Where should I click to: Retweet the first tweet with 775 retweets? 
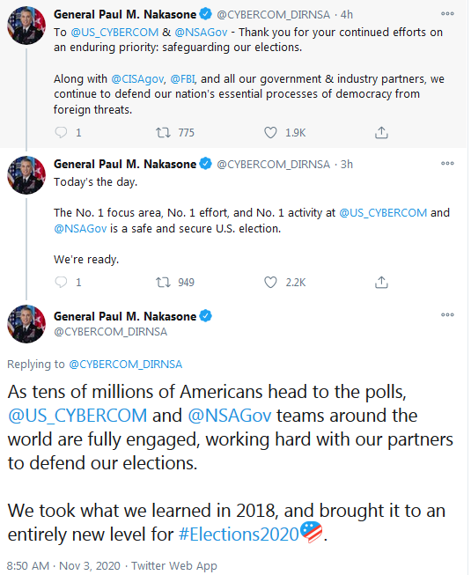tap(163, 132)
